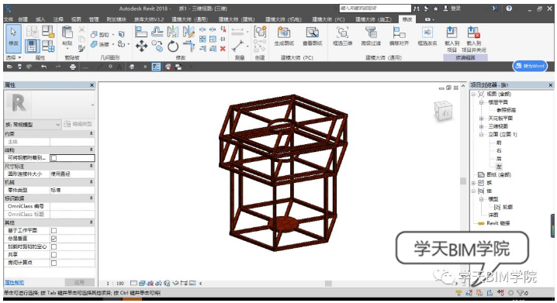Toggle the 房间计算点 checkbox
Viewport: 557px width, 303px height.
coord(54,263)
